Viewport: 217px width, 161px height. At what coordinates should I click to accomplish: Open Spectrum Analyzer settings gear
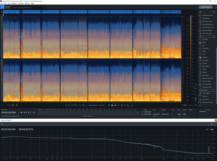point(212,124)
